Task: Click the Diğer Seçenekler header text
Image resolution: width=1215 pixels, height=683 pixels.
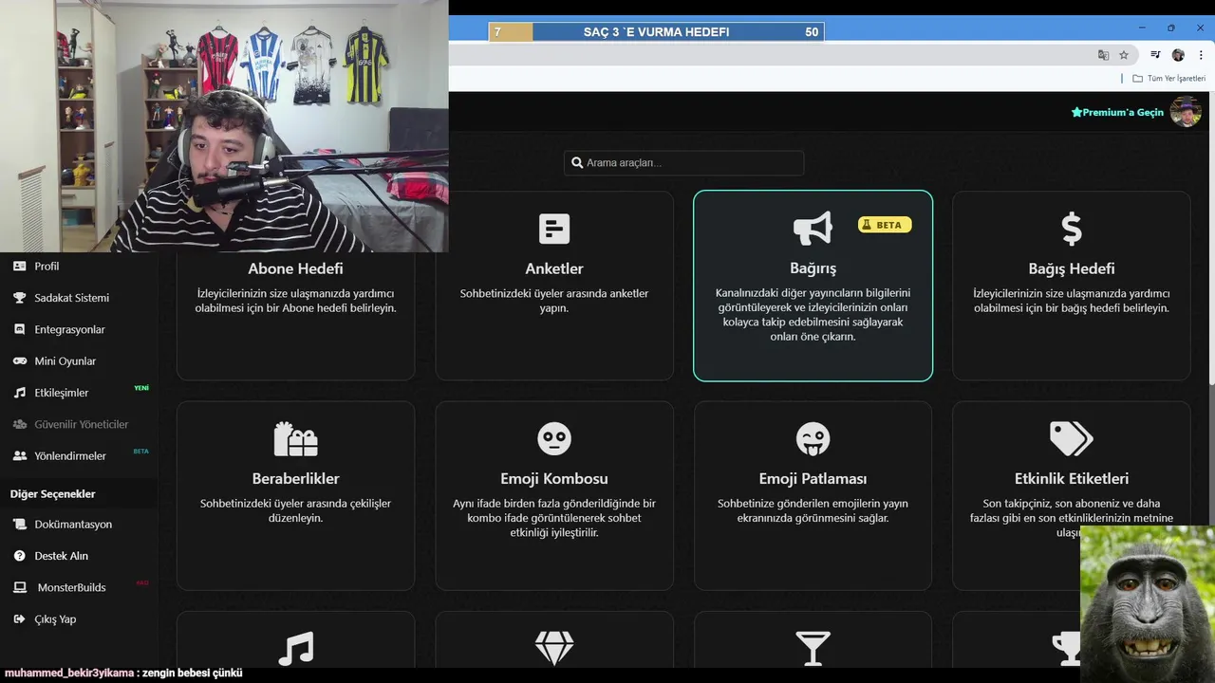Action: [53, 494]
